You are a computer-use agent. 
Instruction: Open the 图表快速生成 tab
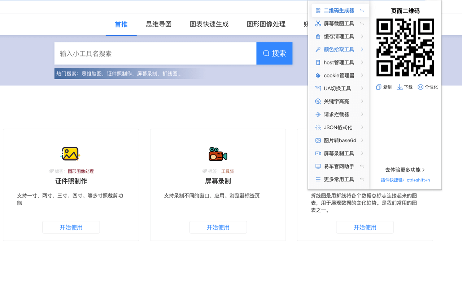coord(209,24)
